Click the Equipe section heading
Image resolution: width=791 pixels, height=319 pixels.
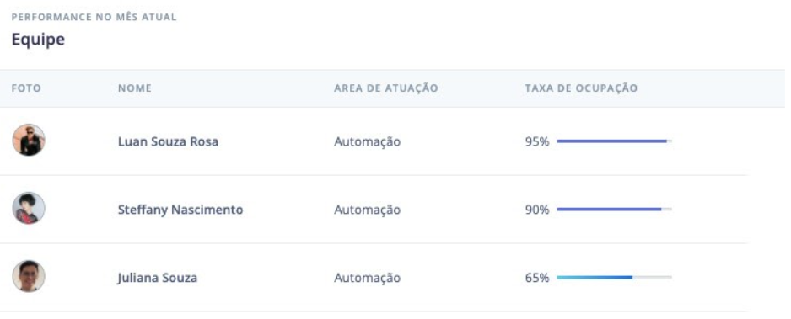pyautogui.click(x=38, y=40)
